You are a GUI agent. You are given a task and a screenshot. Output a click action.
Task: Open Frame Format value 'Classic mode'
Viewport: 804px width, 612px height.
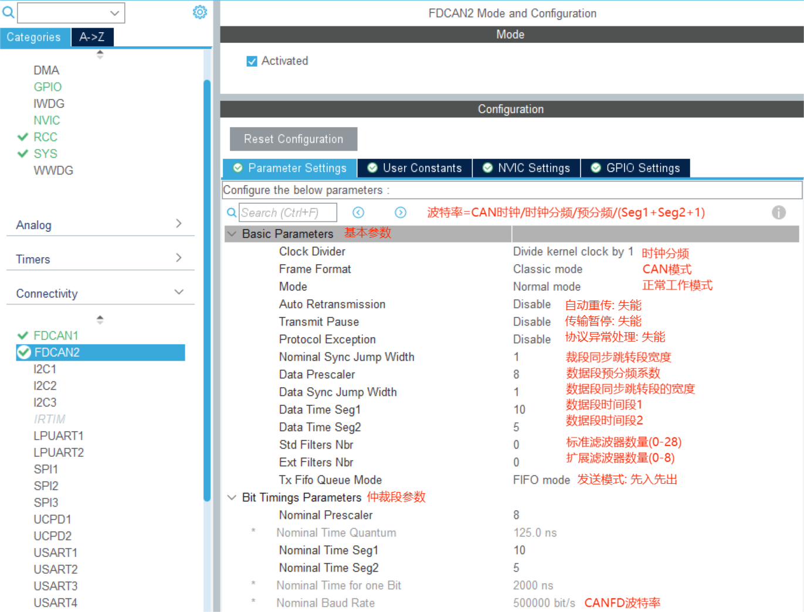point(548,269)
